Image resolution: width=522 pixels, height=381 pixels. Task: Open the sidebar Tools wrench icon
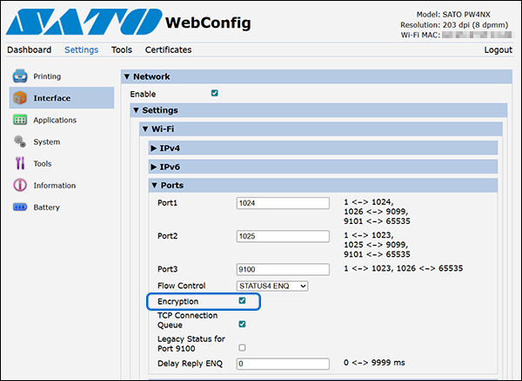[x=20, y=163]
